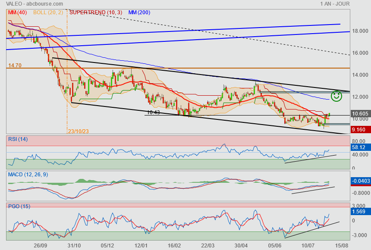The image size is (371, 250).
Task: Click the PGO value tag 1.569
Action: pyautogui.click(x=360, y=212)
